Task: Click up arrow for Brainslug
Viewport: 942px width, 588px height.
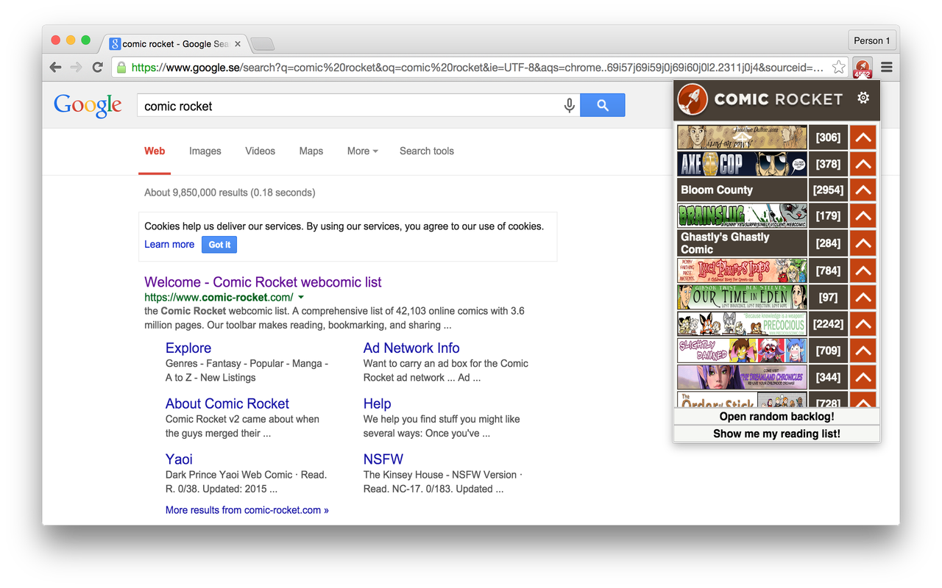Action: pos(863,217)
